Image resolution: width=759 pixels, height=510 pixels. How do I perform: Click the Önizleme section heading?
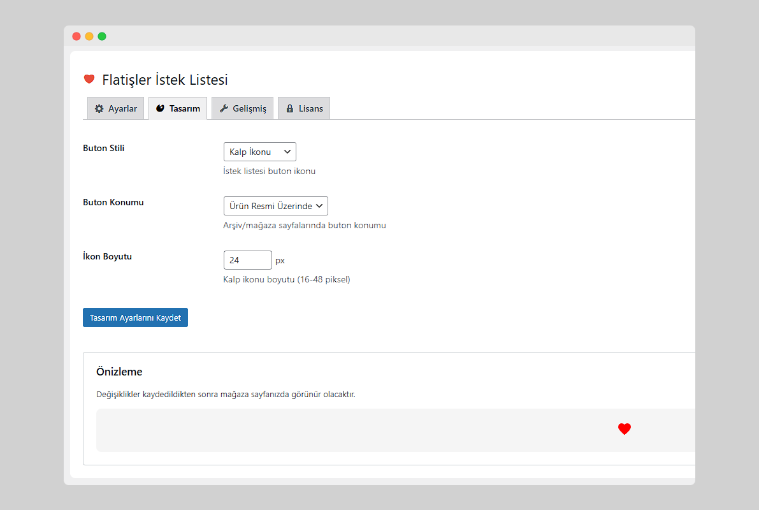click(119, 372)
